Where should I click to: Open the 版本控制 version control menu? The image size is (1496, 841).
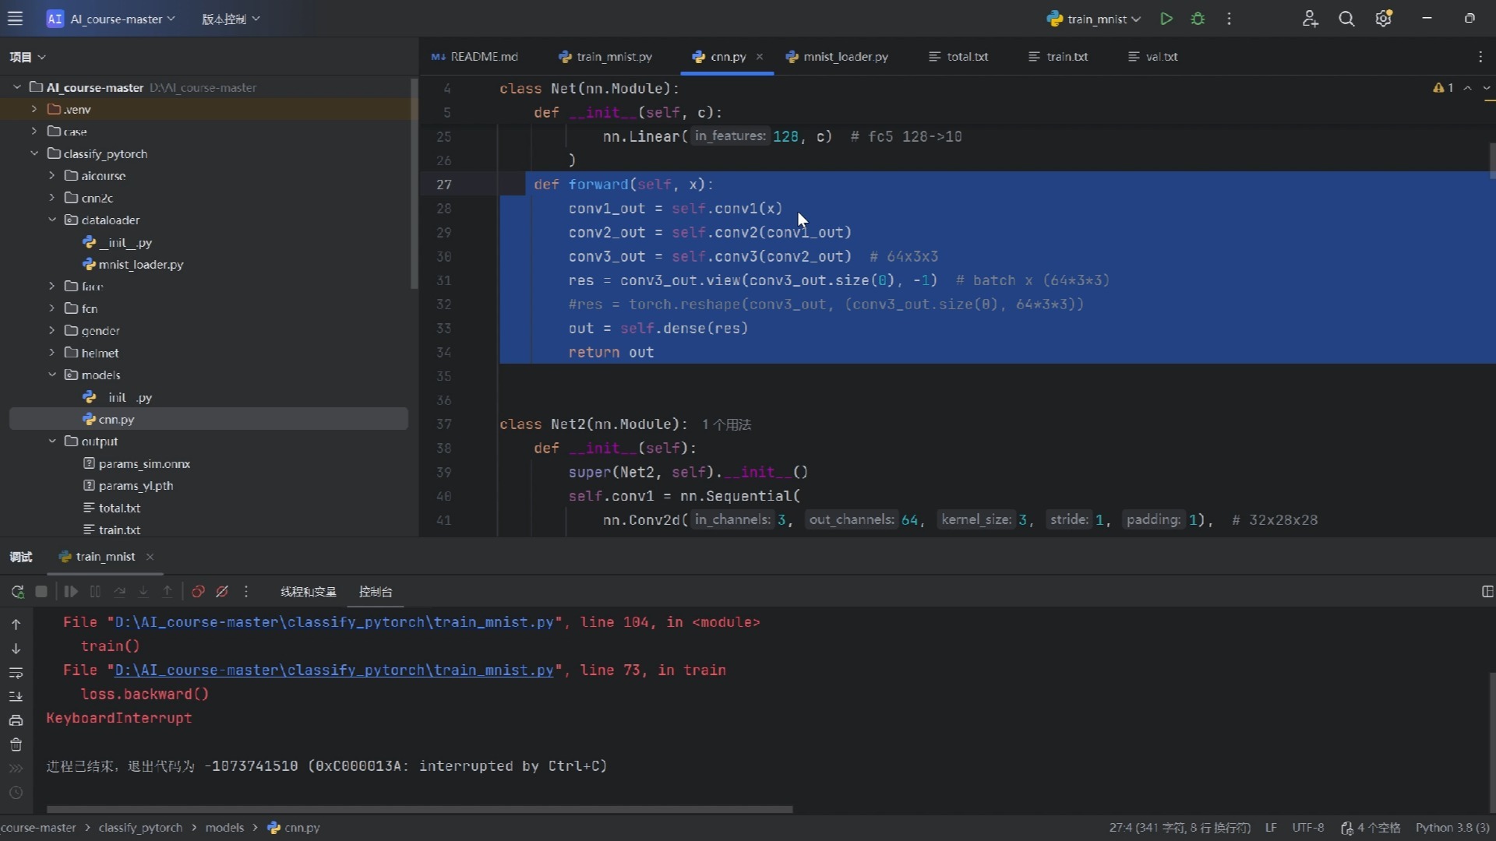230,19
